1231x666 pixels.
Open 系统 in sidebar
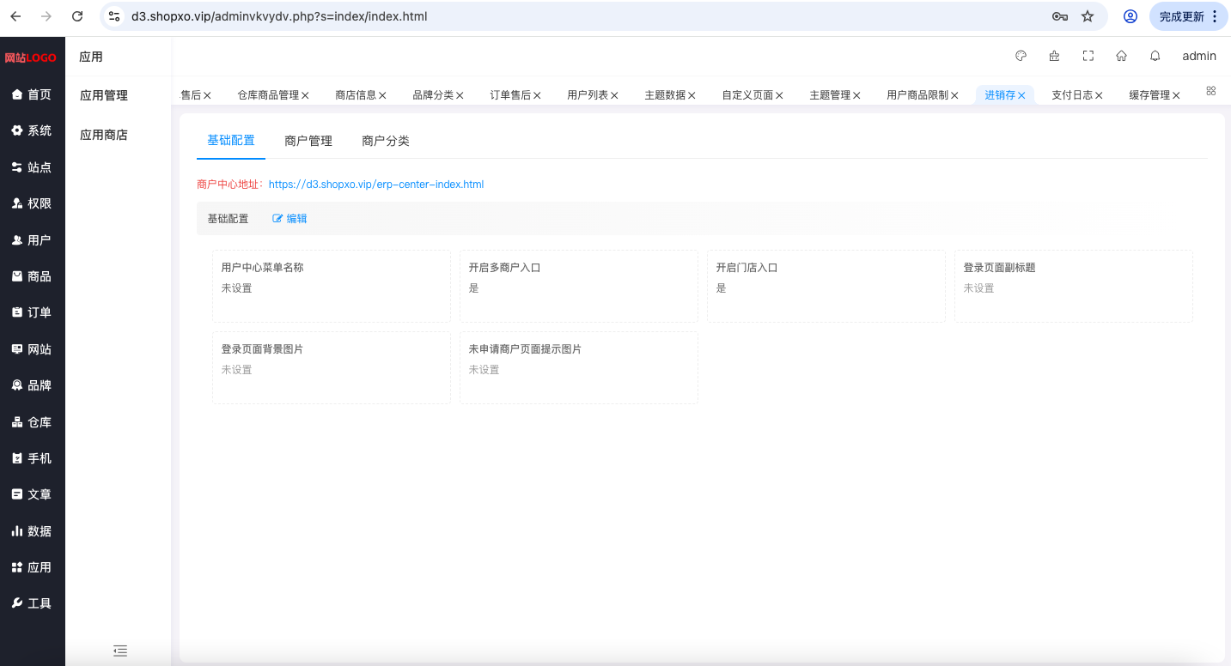33,130
